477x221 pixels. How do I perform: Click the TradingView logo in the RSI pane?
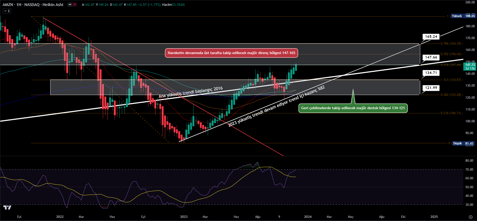[x=7, y=208]
